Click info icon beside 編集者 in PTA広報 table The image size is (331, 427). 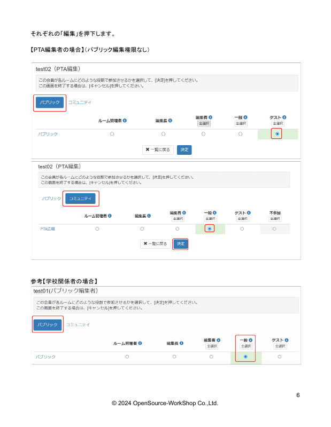pyautogui.click(x=184, y=212)
